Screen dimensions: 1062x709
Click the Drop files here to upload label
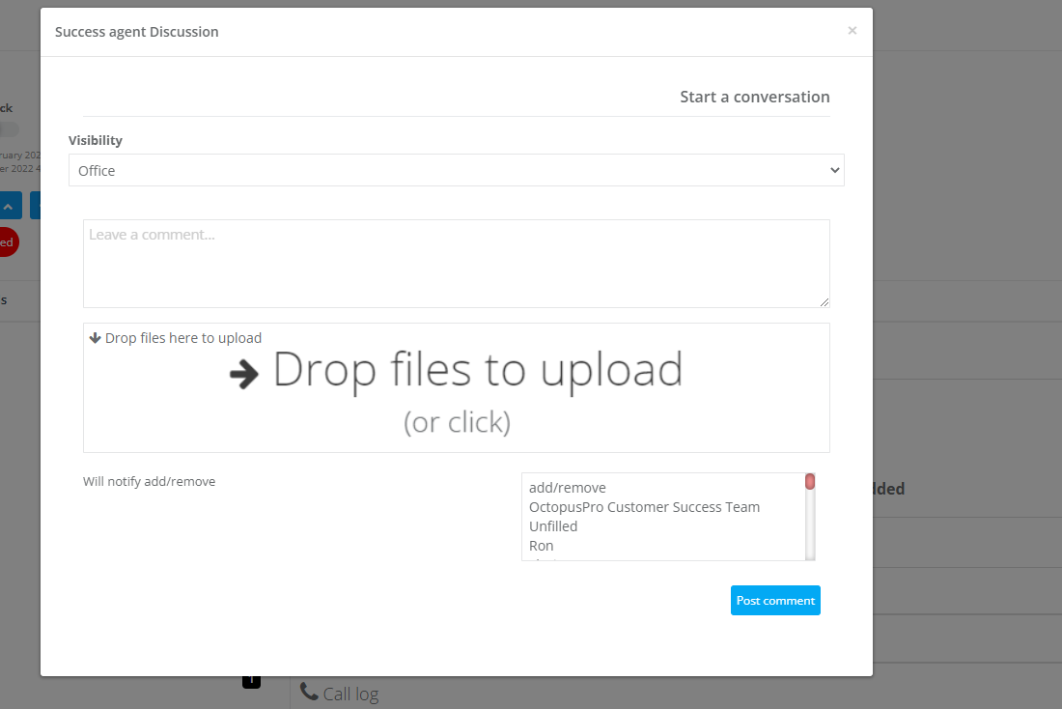[x=182, y=337]
